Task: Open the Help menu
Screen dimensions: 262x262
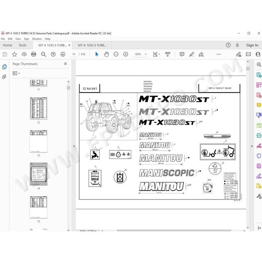Action: [48, 39]
